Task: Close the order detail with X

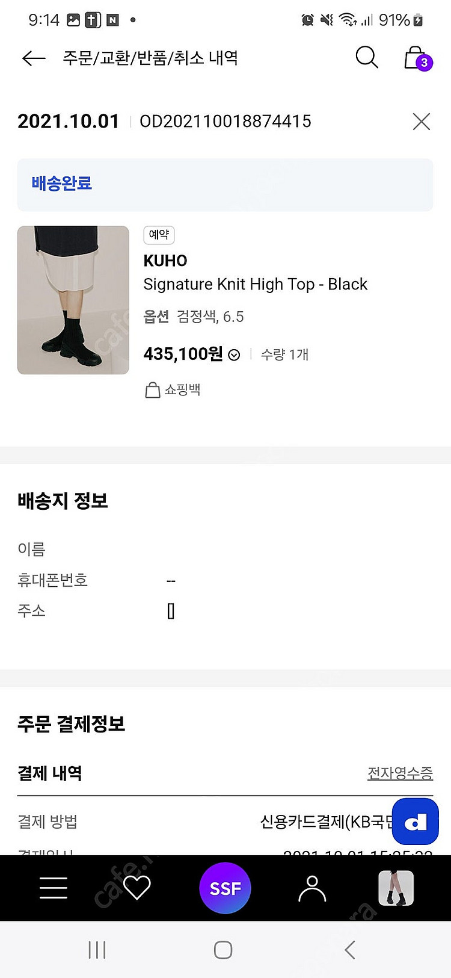Action: 422,122
